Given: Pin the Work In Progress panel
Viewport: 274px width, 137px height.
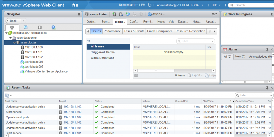Looking at the screenshot, I should (271, 14).
